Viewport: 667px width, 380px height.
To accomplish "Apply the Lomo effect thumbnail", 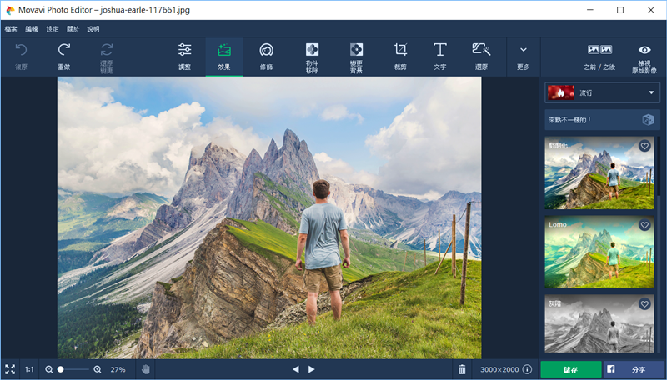I will (599, 252).
